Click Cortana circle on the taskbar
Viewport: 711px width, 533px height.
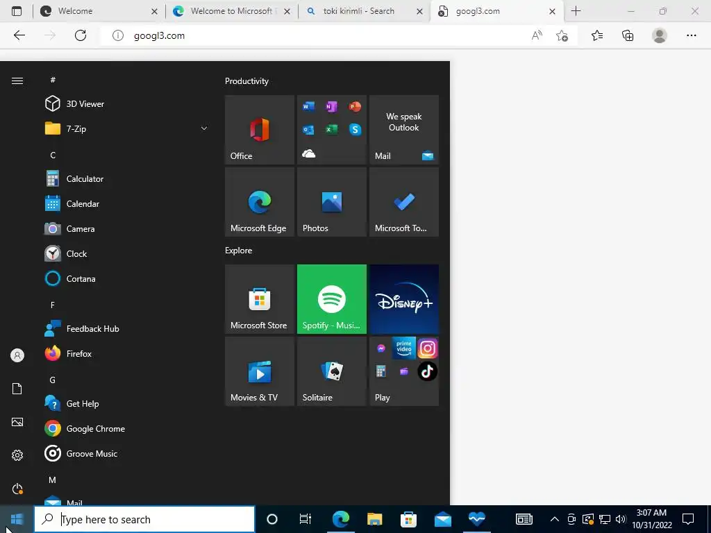[272, 519]
